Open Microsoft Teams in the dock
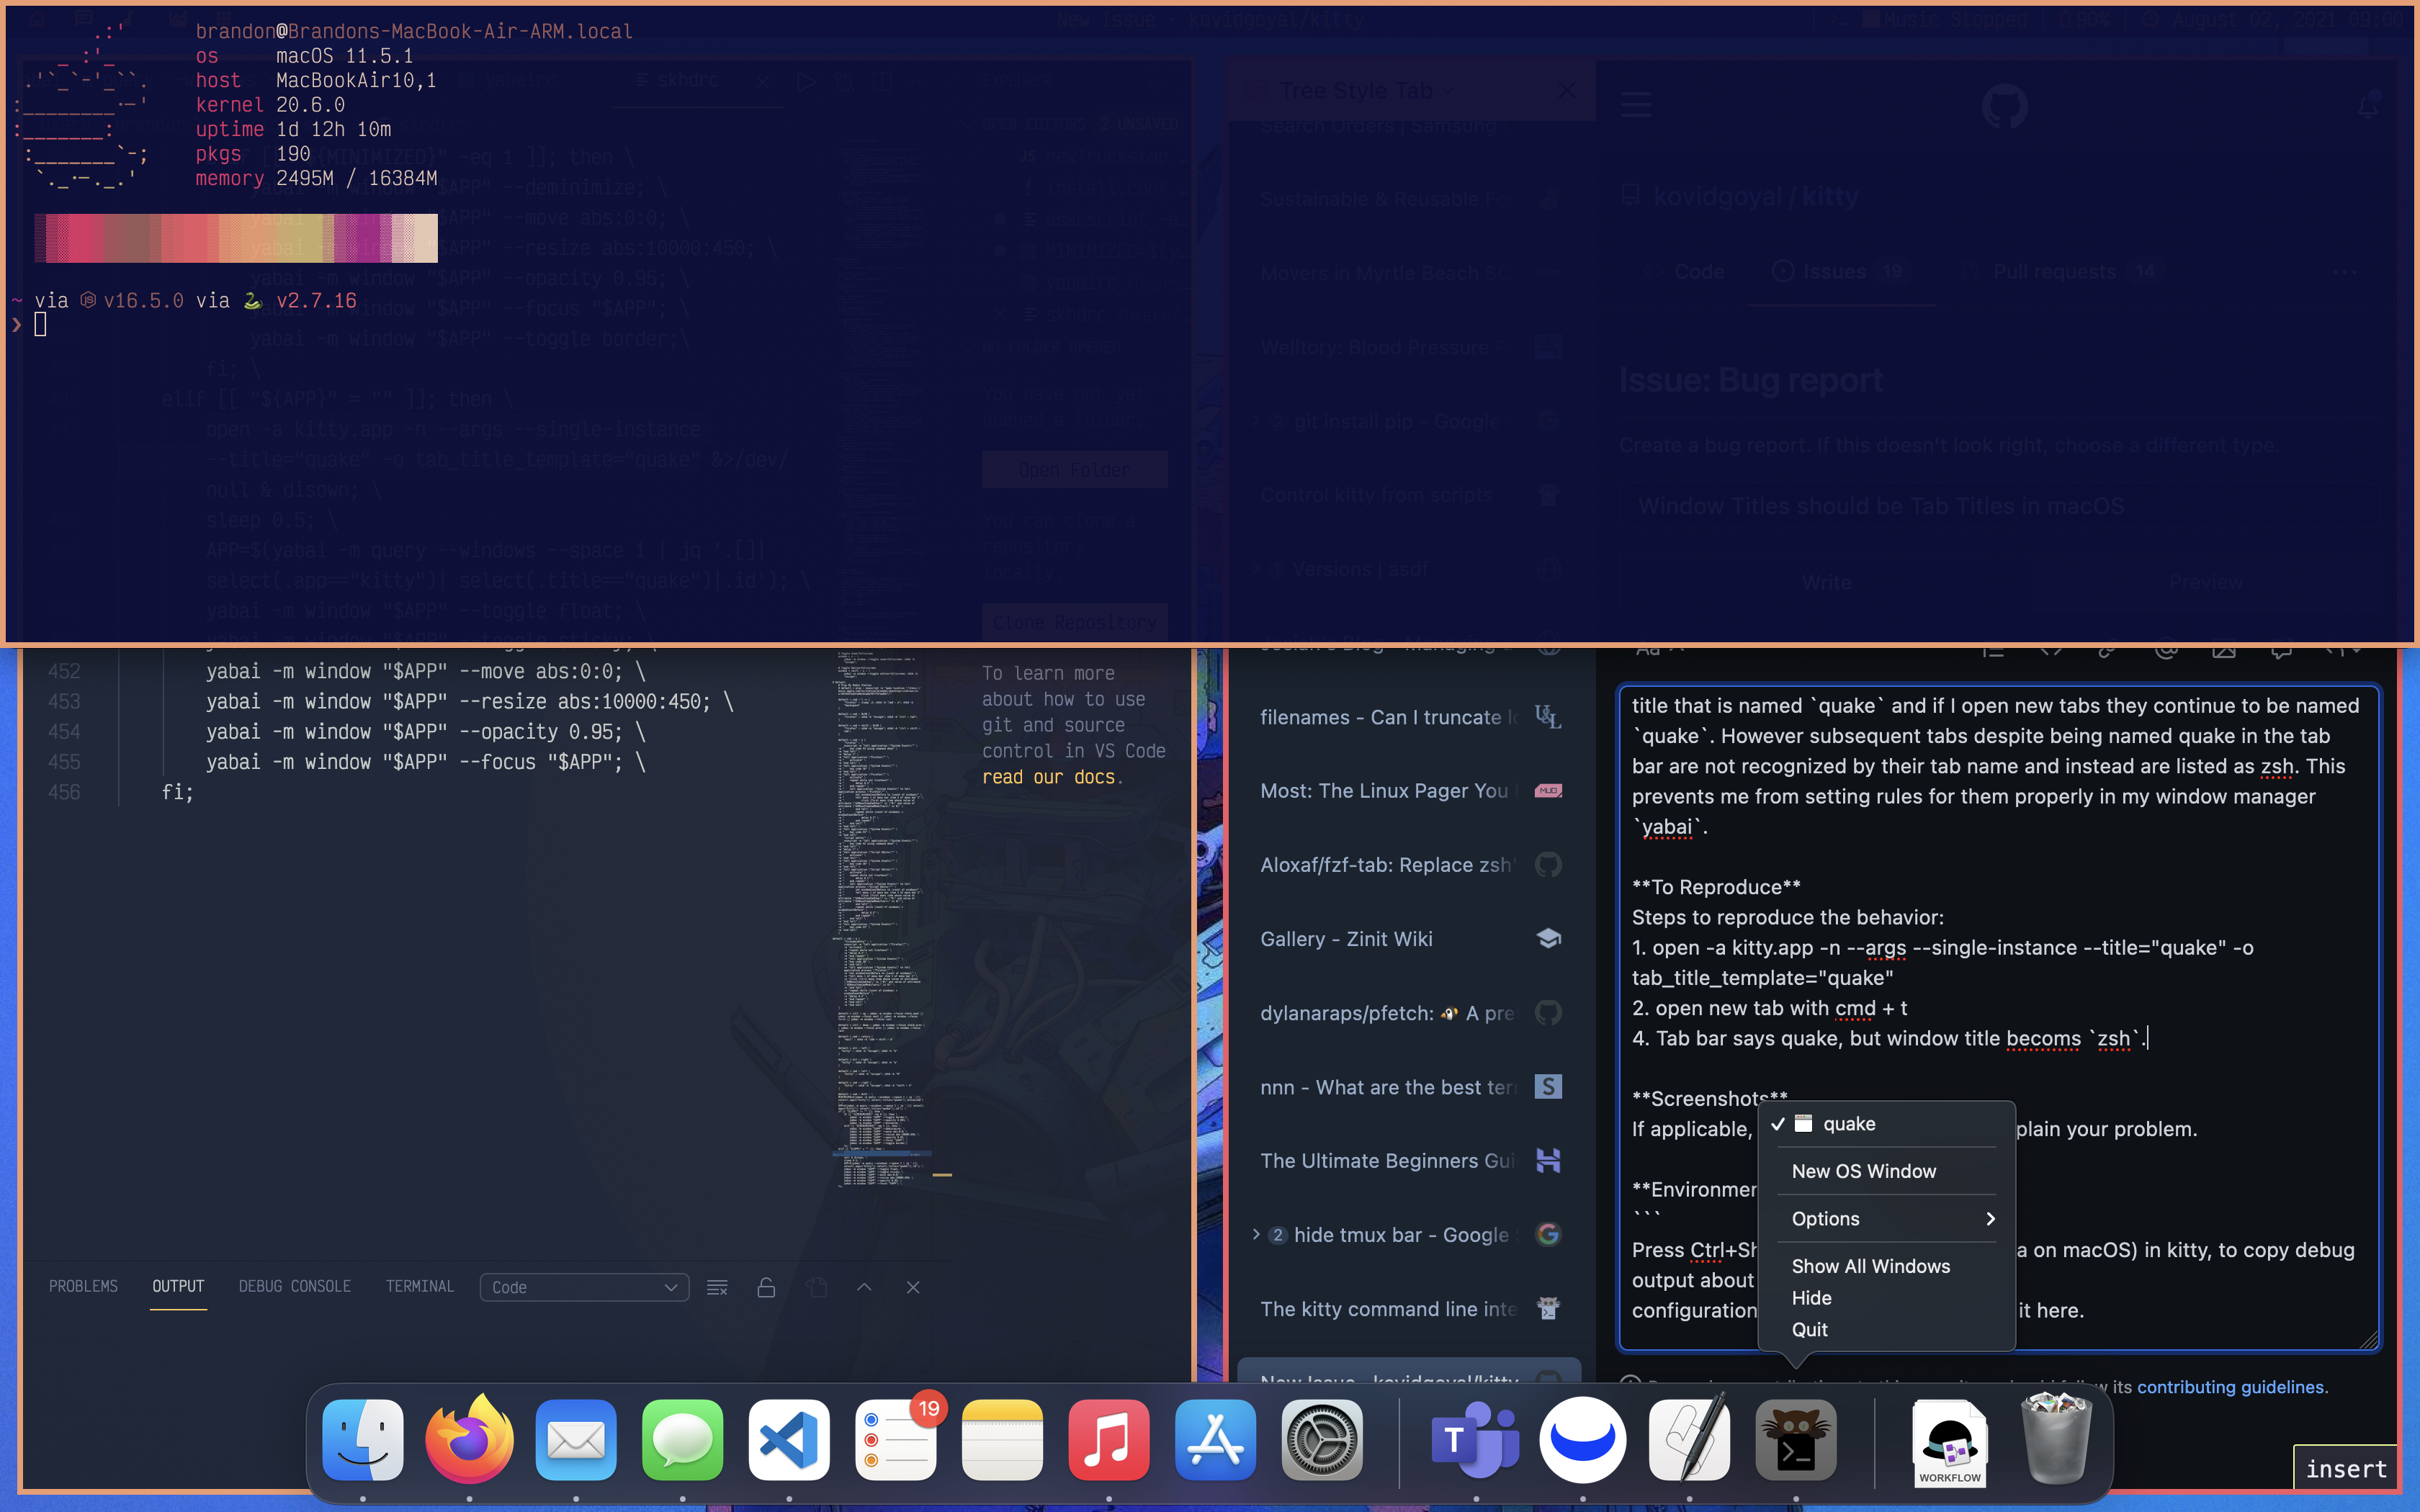2420x1512 pixels. click(1475, 1440)
